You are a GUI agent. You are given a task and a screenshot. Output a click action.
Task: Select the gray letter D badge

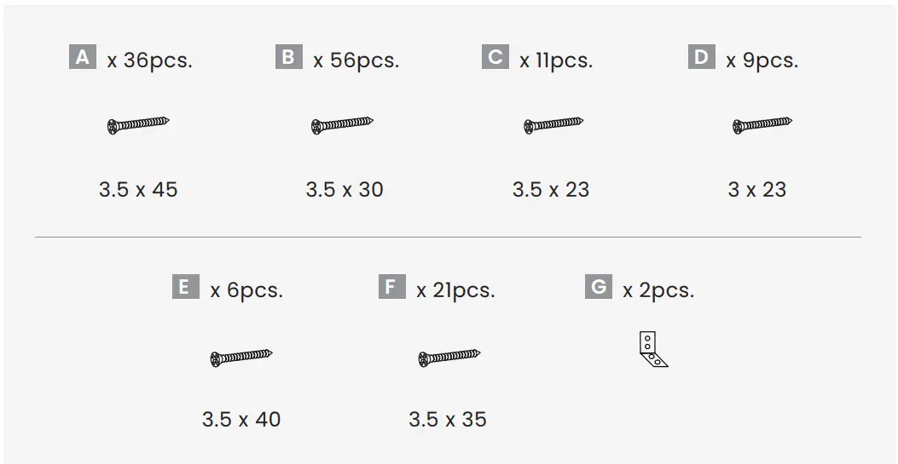point(701,57)
